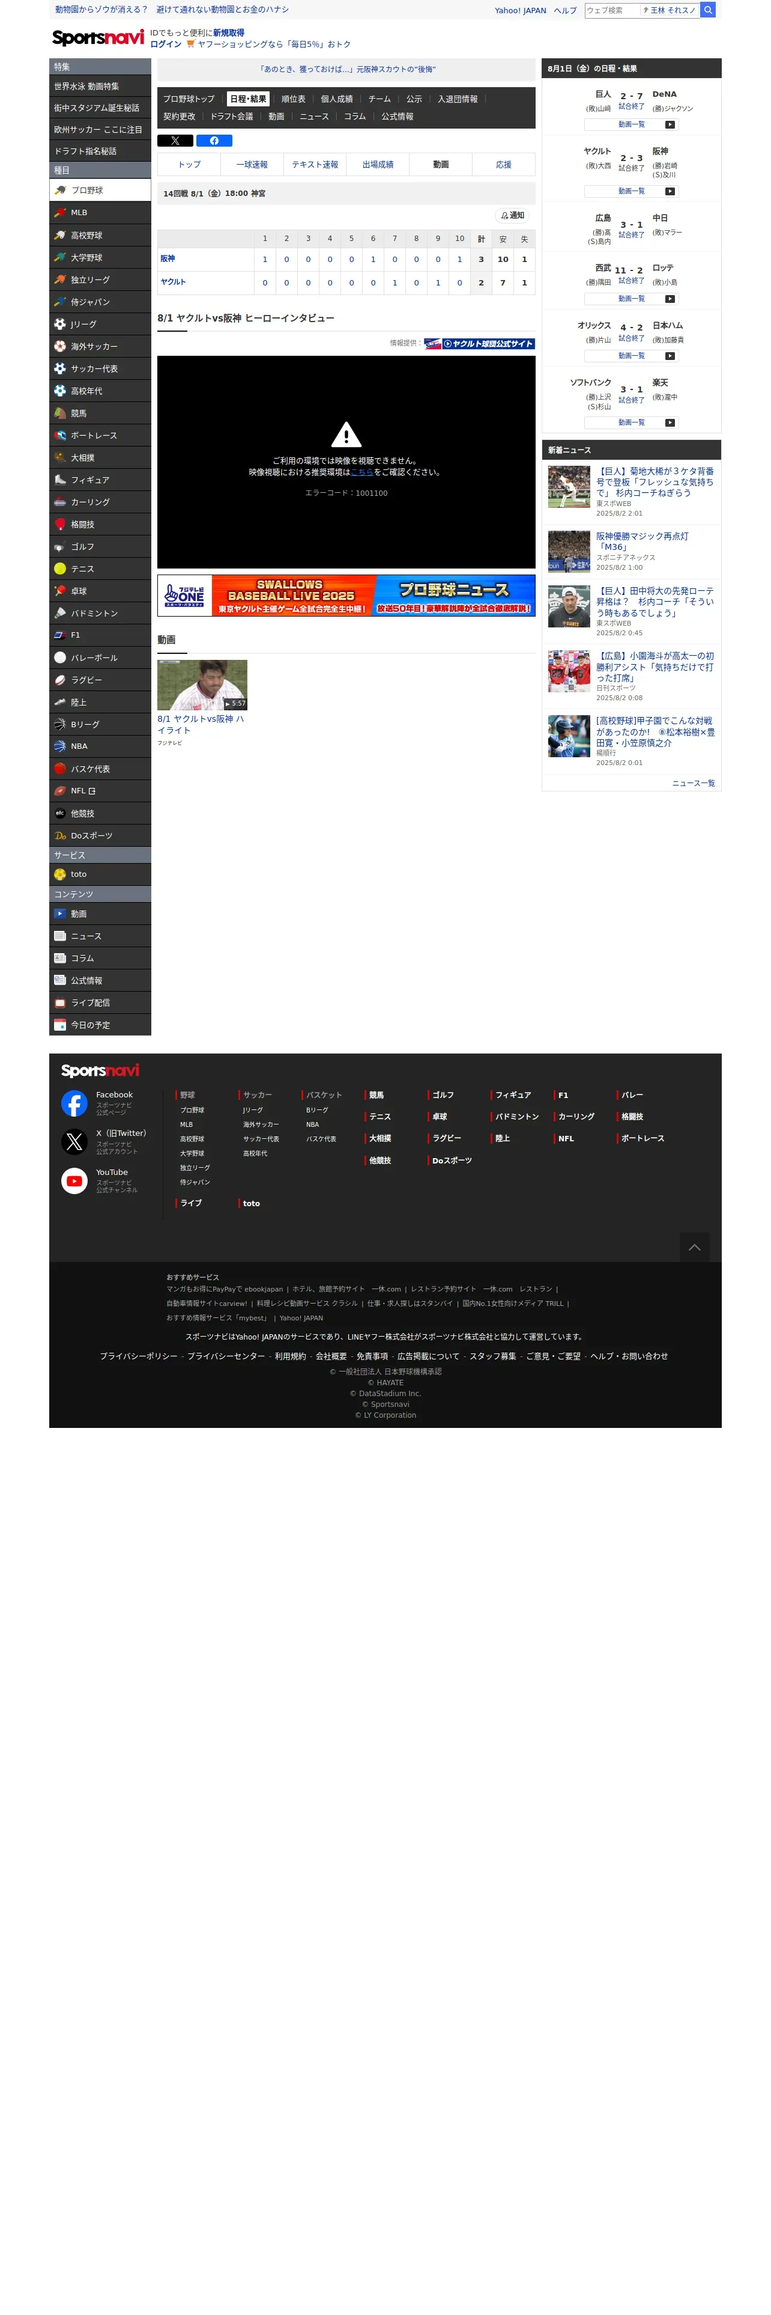Click the web search input field
The width and height of the screenshot is (771, 2315).
pyautogui.click(x=612, y=10)
